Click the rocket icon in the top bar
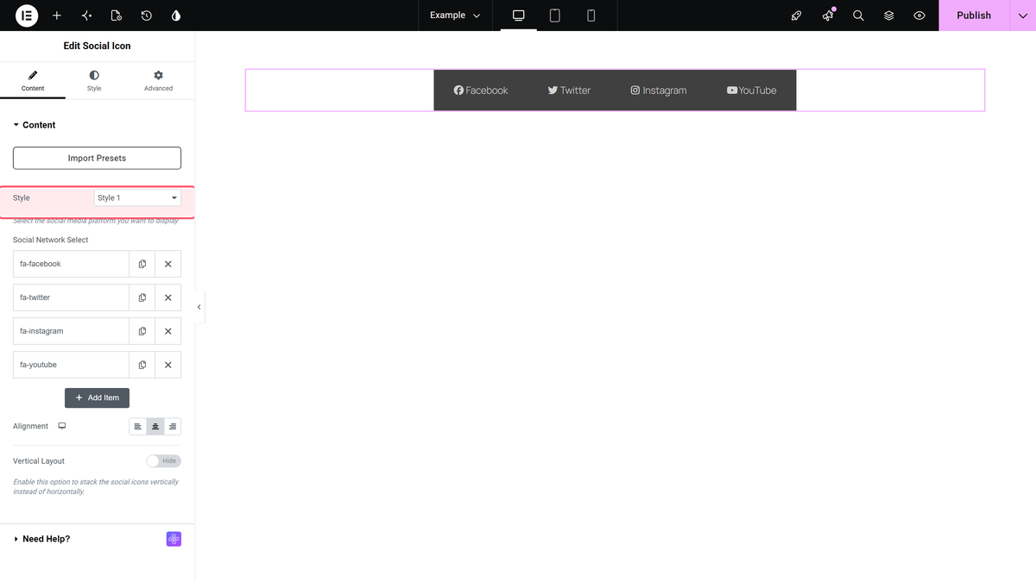Screen dimensions: 1036x582 tap(797, 16)
